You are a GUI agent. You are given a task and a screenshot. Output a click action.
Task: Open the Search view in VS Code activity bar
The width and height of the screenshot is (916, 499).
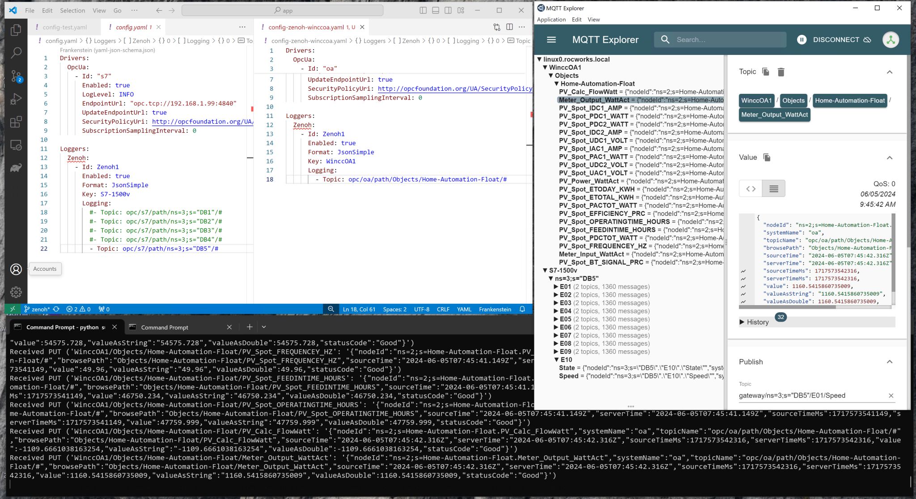click(16, 53)
